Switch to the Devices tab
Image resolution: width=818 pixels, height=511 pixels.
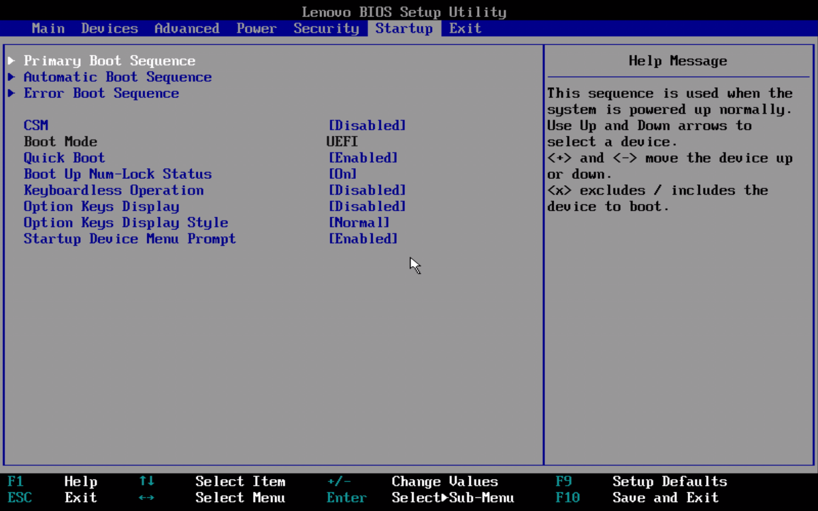click(109, 28)
